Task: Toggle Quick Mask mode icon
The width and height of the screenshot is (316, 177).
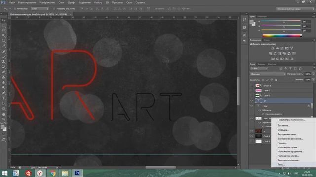Action: (x=3, y=134)
